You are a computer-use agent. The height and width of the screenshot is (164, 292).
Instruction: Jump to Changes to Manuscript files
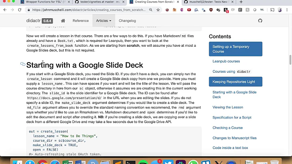(234, 138)
